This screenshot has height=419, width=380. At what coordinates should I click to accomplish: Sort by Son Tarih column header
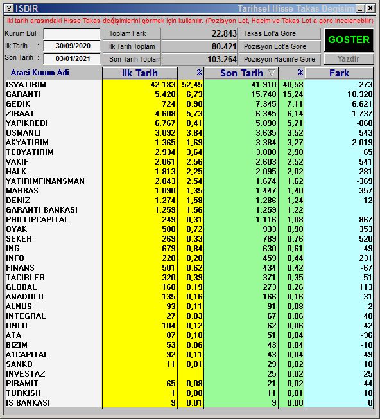click(x=241, y=73)
